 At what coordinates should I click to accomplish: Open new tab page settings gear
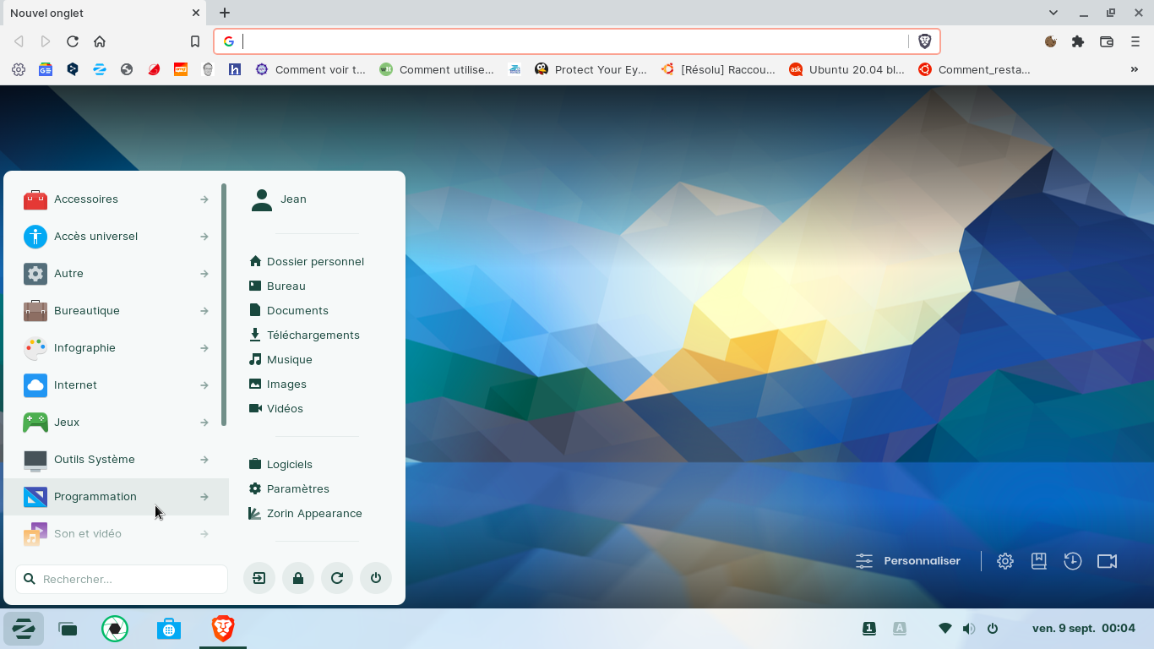[1004, 561]
